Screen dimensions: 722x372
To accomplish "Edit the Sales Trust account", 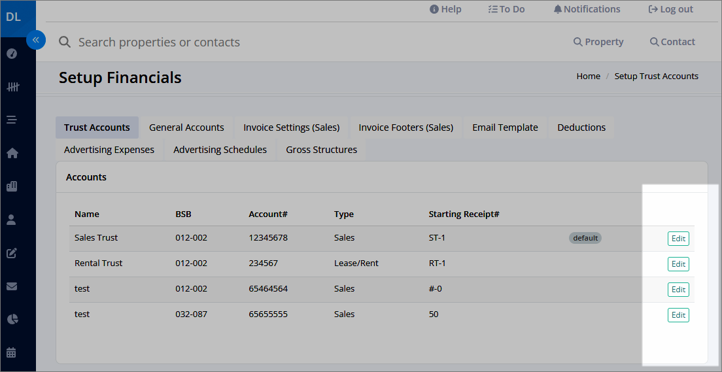I will pyautogui.click(x=678, y=239).
